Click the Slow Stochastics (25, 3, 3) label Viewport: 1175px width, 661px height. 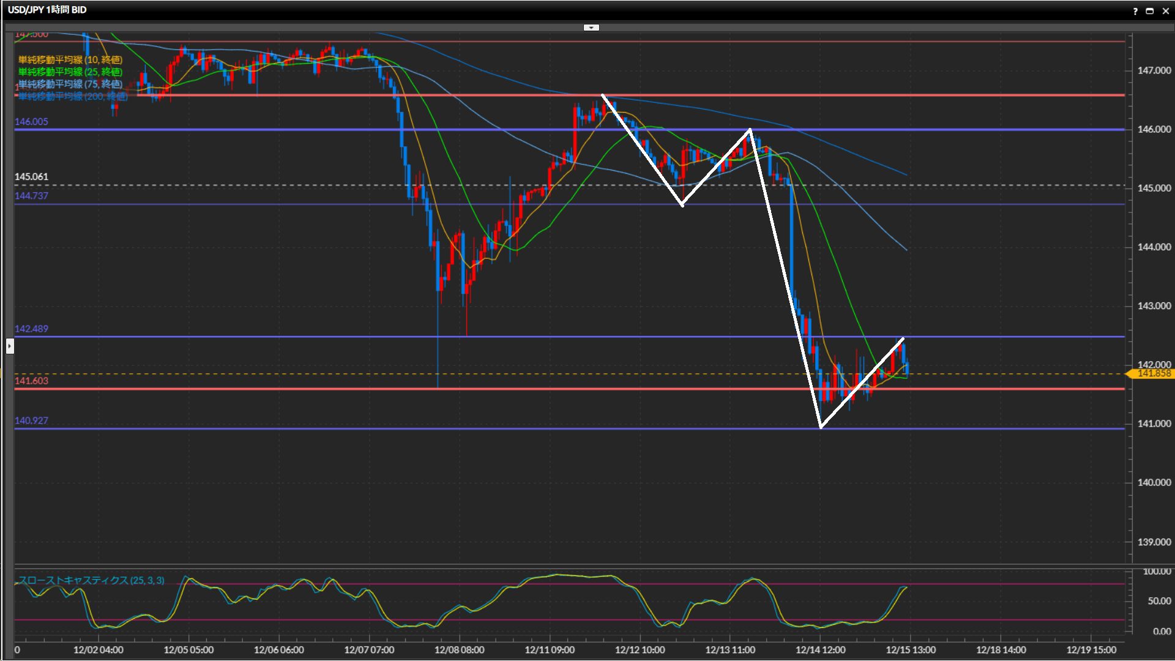coord(92,580)
